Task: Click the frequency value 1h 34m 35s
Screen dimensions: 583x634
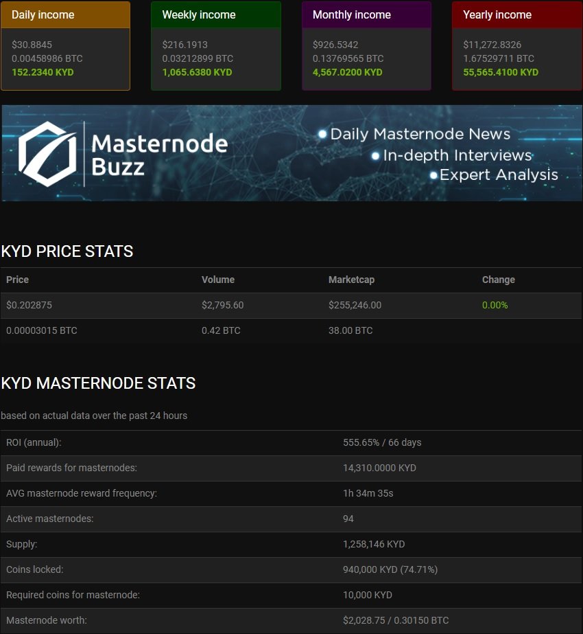Action: pos(368,494)
